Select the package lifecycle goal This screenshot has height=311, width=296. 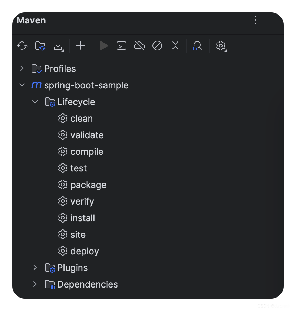pos(88,185)
